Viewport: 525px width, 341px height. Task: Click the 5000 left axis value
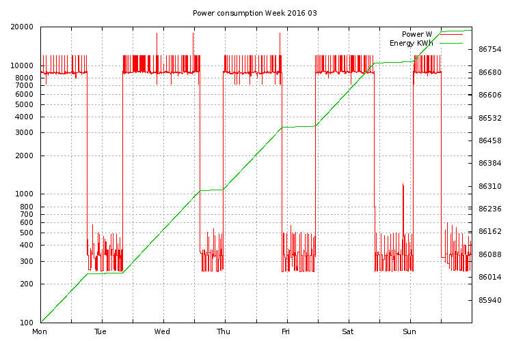25,104
